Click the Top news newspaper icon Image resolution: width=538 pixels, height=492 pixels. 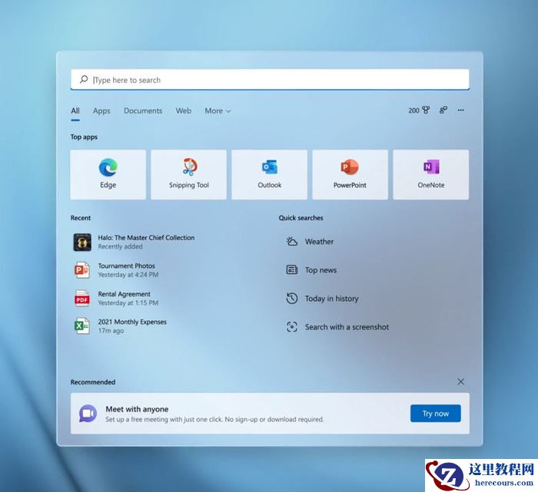pyautogui.click(x=291, y=269)
